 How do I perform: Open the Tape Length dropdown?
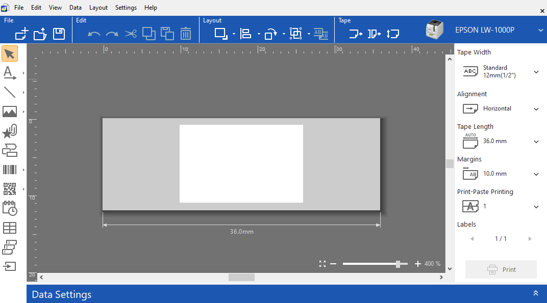click(536, 142)
